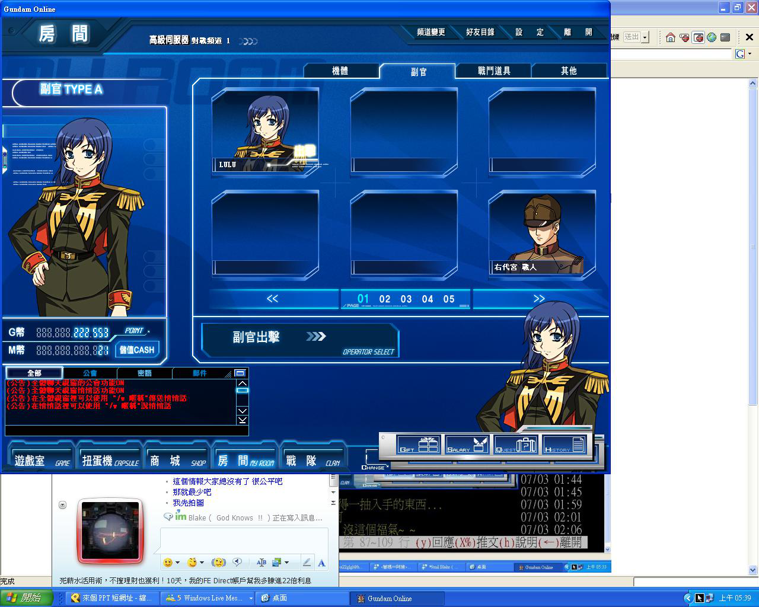Open the Salary panel icon

pos(467,445)
